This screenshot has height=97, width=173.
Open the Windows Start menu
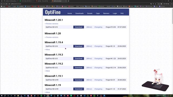pyautogui.click(x=2, y=96)
